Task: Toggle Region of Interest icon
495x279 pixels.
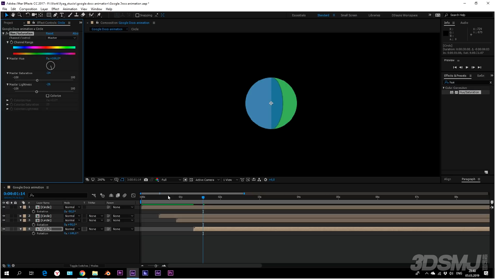Action: [185, 180]
